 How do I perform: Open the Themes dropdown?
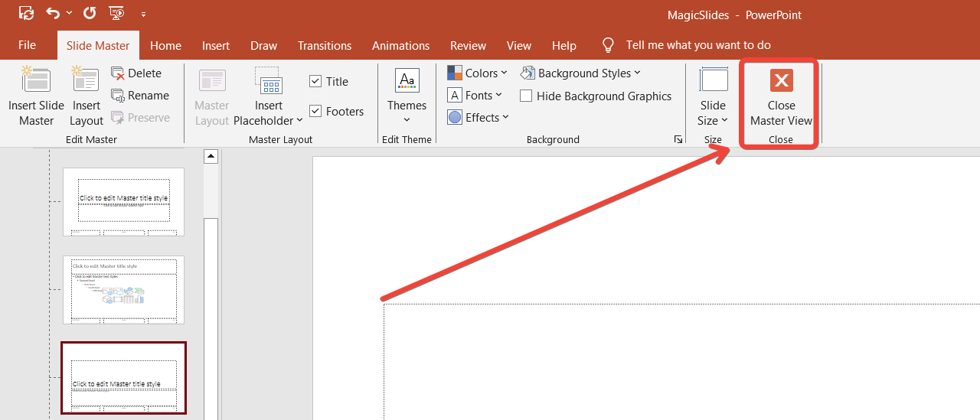point(407,97)
